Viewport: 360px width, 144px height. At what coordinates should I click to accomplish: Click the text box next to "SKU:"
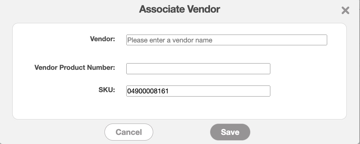coord(198,91)
